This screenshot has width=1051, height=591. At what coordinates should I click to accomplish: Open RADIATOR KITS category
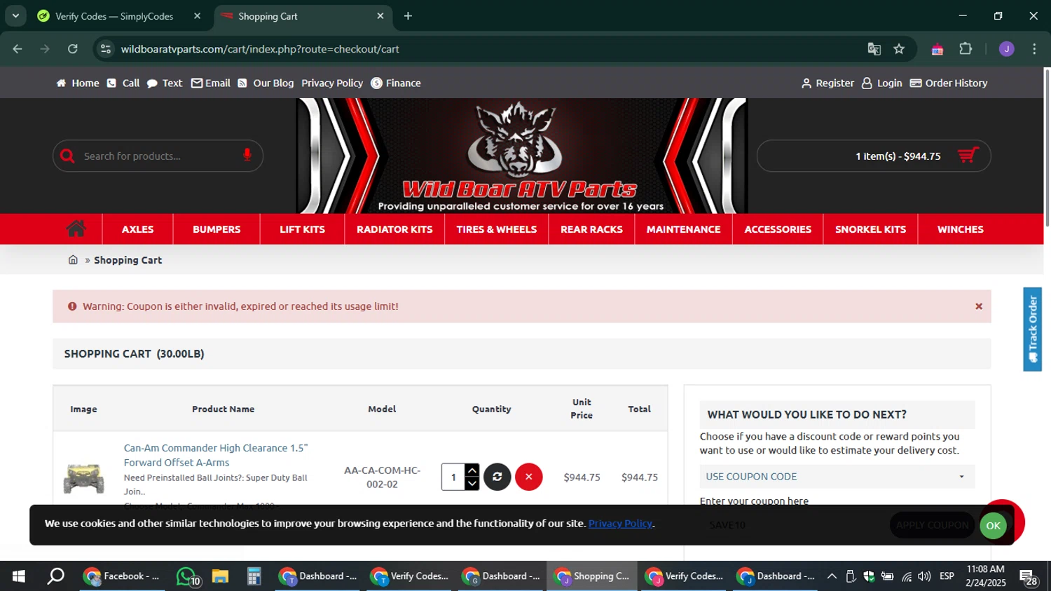click(394, 229)
